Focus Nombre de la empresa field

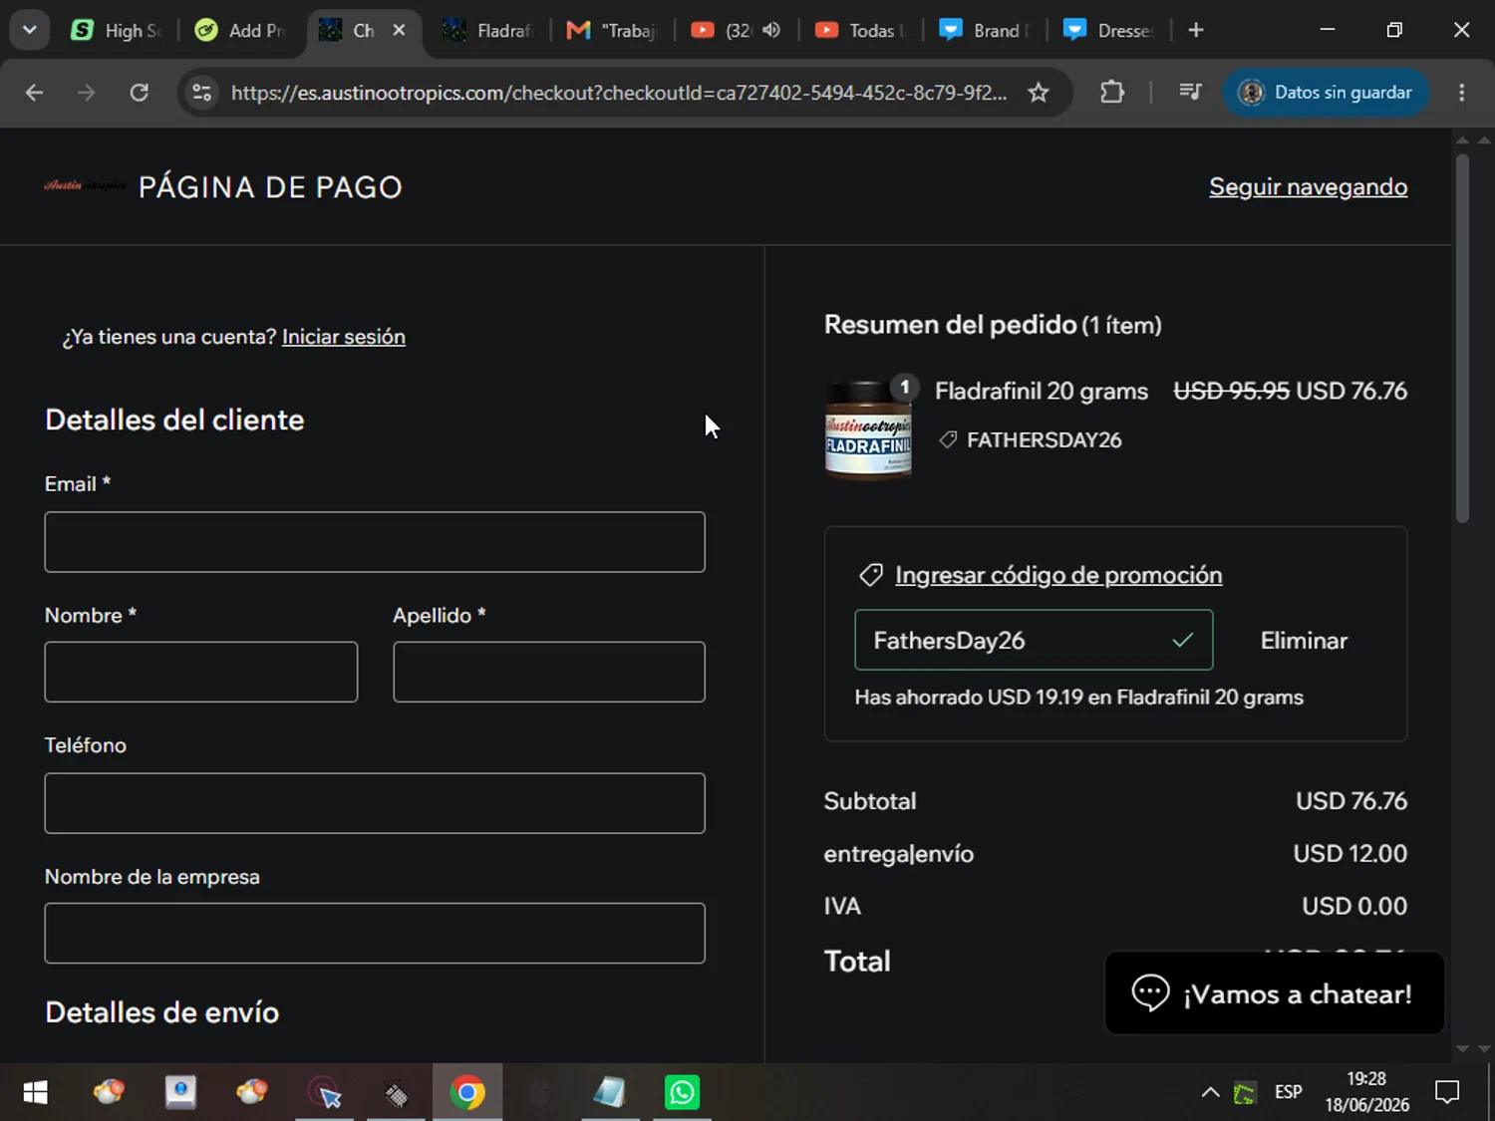[x=375, y=933]
